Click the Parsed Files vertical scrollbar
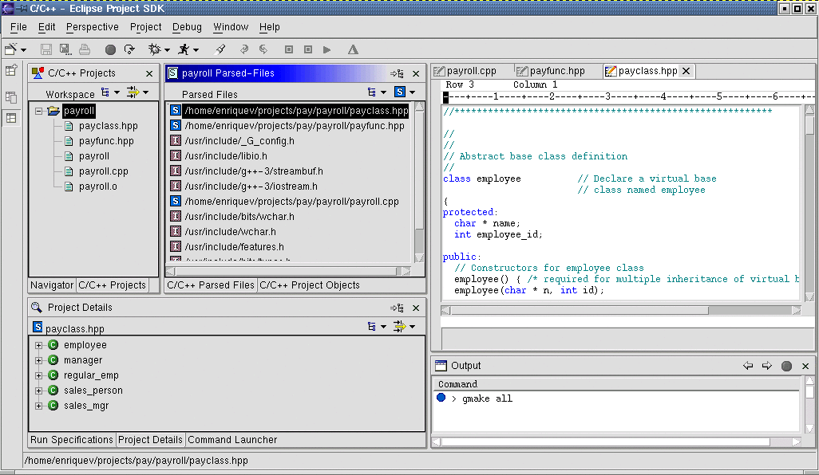The width and height of the screenshot is (819, 475). pyautogui.click(x=419, y=182)
